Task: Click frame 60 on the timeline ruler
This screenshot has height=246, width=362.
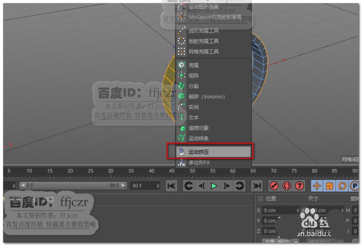Action: (233, 171)
